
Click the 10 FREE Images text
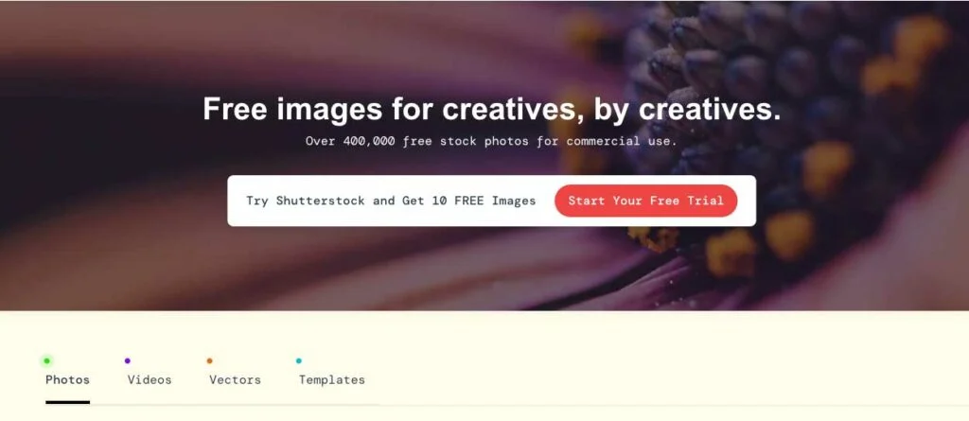(x=484, y=201)
